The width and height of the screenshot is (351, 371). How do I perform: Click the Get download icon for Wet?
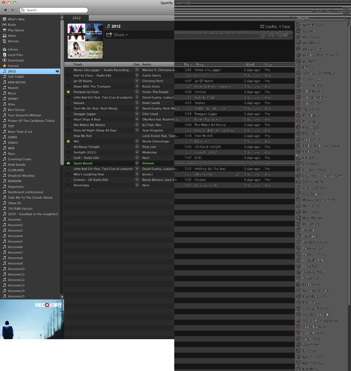(137, 141)
